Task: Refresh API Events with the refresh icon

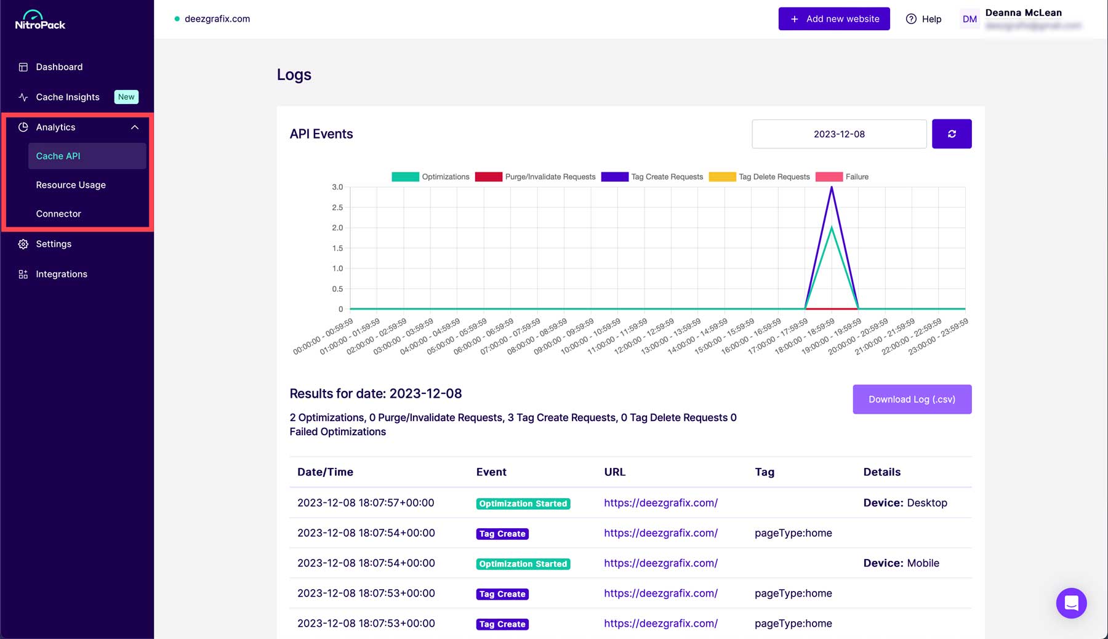Action: tap(952, 134)
